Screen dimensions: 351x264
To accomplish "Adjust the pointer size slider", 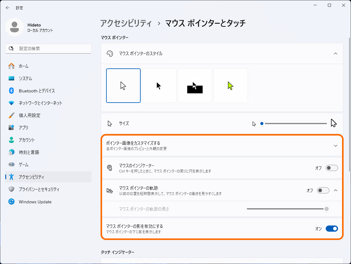I will [262, 123].
